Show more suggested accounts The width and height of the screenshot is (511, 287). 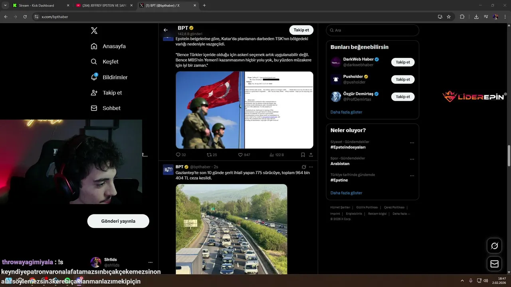click(346, 112)
